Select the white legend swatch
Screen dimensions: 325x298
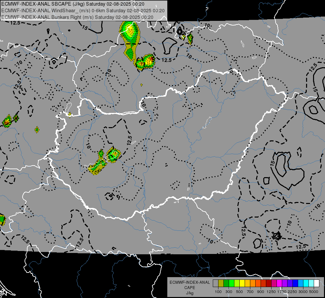click(316, 283)
